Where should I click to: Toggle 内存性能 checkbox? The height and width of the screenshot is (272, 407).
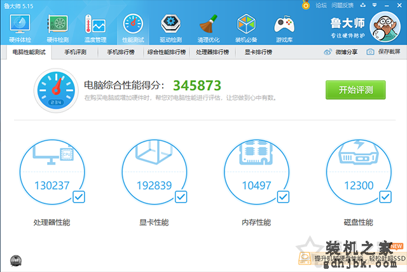click(283, 197)
